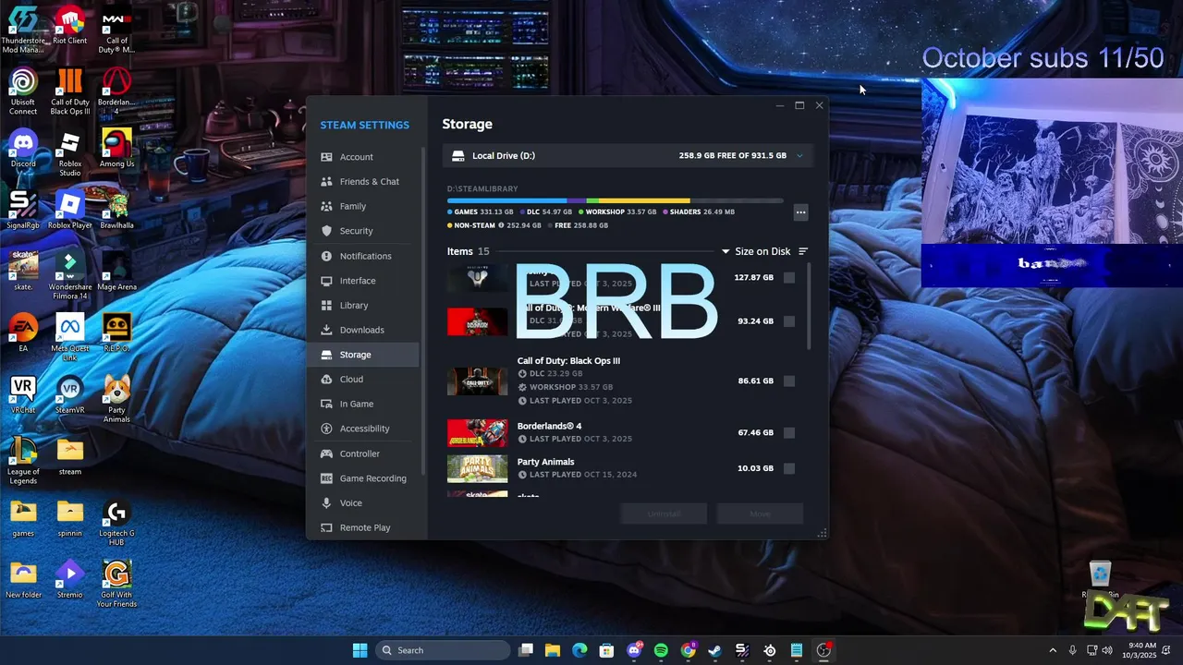Click the Discord desktop shortcut

click(x=23, y=149)
